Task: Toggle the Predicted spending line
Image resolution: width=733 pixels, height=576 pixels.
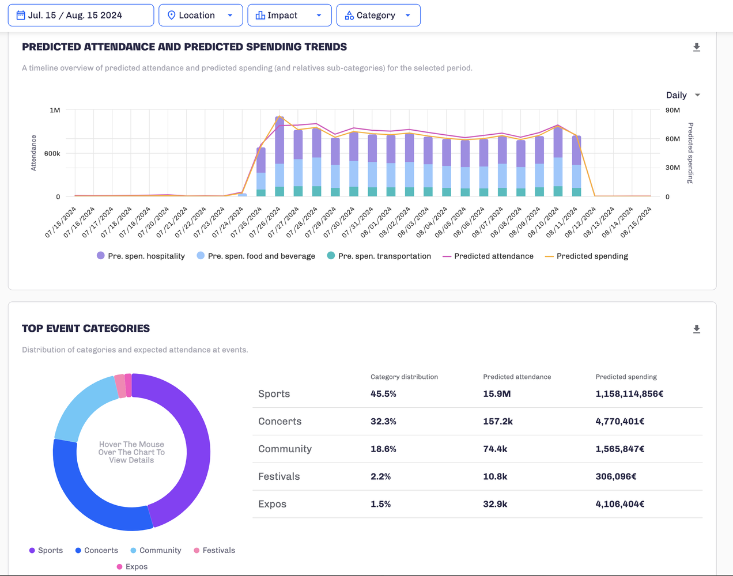Action: (x=592, y=256)
